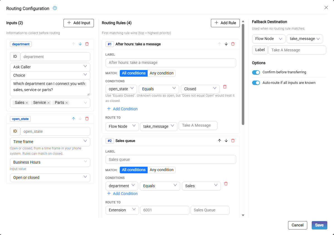Click the open_state ID input field

pyautogui.click(x=55, y=131)
